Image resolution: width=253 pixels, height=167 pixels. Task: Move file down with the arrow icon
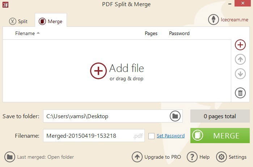click(x=240, y=74)
